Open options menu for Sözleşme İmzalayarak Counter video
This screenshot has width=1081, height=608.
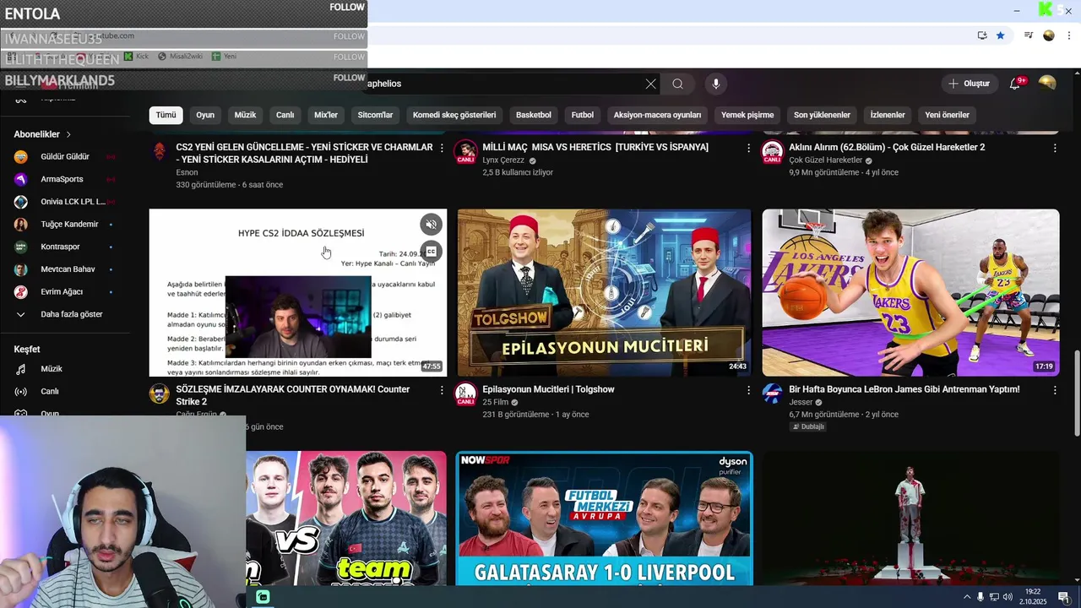442,390
